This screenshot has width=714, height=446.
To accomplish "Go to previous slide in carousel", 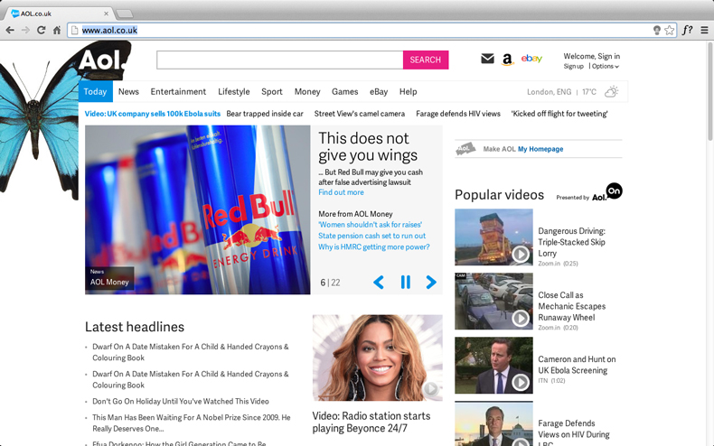I will pos(379,283).
